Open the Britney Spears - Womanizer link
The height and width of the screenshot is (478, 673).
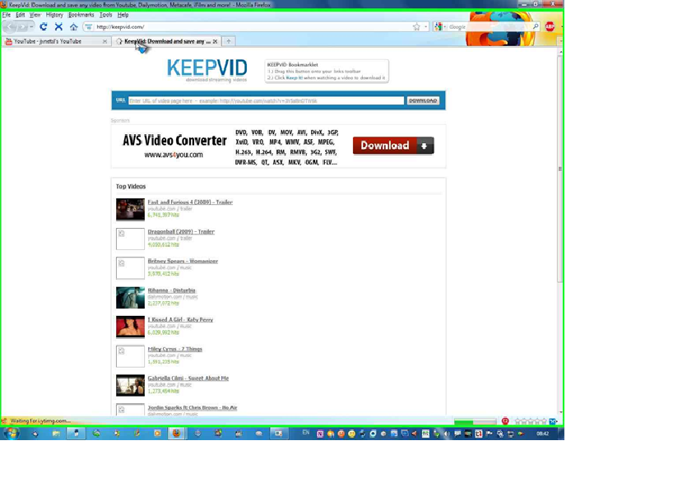183,261
